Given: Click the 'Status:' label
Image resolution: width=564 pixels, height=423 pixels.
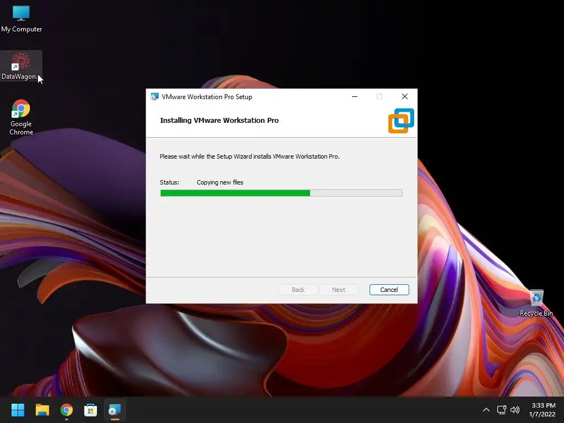Looking at the screenshot, I should (170, 182).
